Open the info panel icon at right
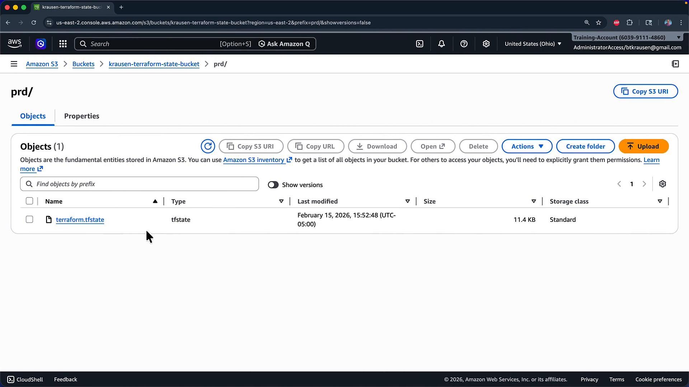Screen dimensions: 689x387 coord(675,64)
